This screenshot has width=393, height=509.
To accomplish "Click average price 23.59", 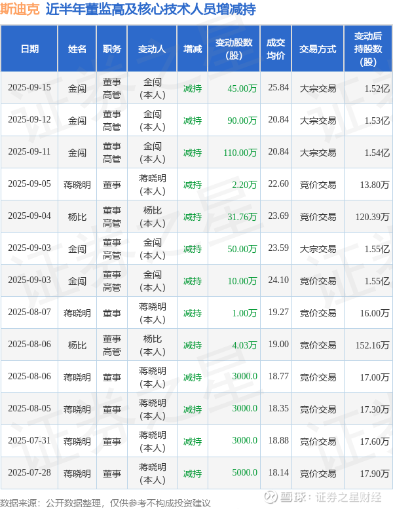I will 278,248.
